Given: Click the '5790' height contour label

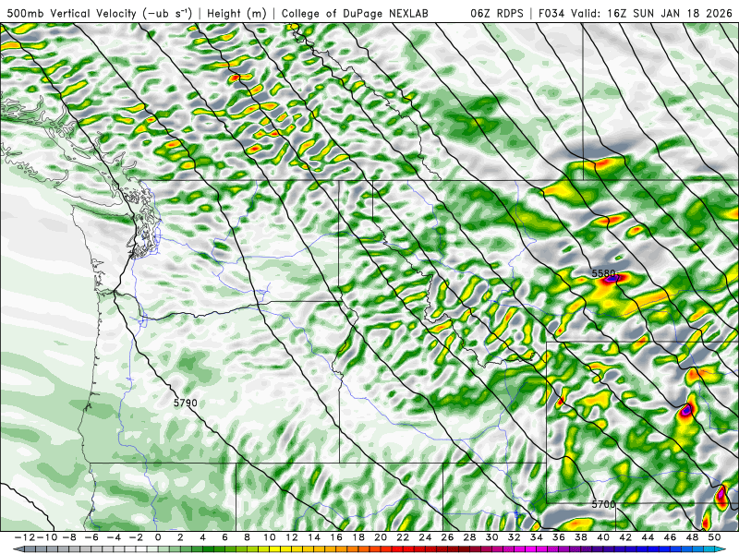Looking at the screenshot, I should pos(186,403).
